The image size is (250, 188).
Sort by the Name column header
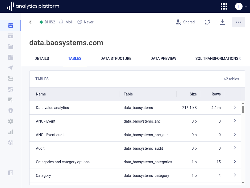(x=41, y=94)
